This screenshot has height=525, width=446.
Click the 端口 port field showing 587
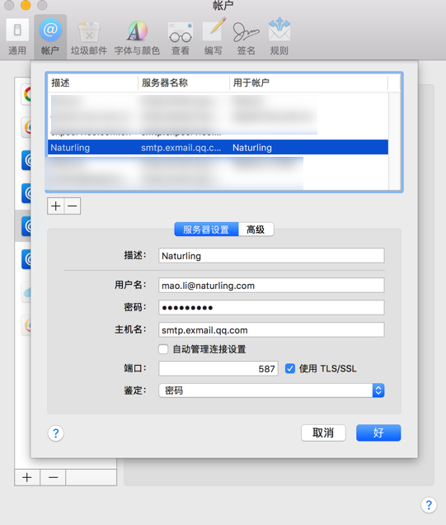(218, 369)
